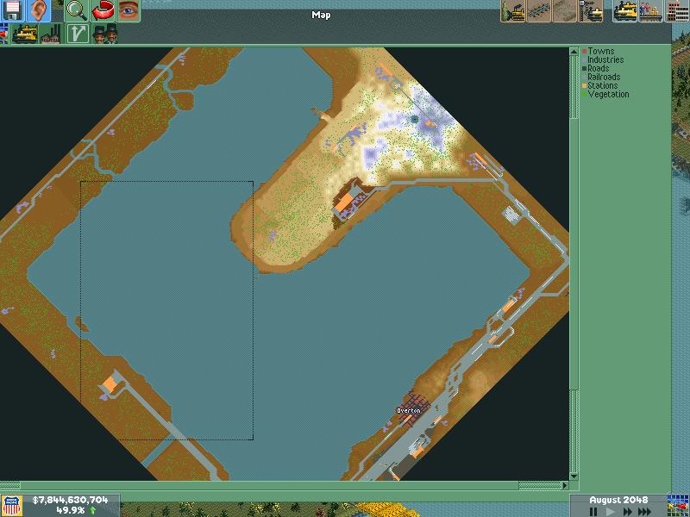Click the 49.9% performance index

click(71, 510)
